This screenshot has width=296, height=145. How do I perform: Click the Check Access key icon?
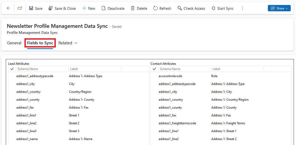click(x=179, y=8)
